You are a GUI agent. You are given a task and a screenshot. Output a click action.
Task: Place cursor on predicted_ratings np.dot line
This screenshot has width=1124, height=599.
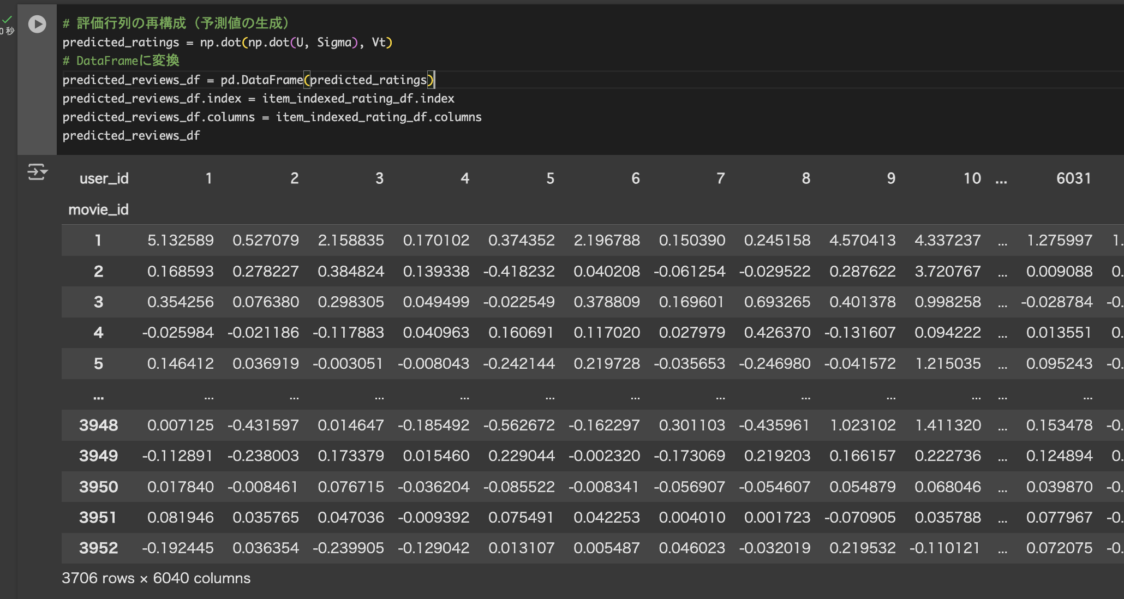coord(227,43)
